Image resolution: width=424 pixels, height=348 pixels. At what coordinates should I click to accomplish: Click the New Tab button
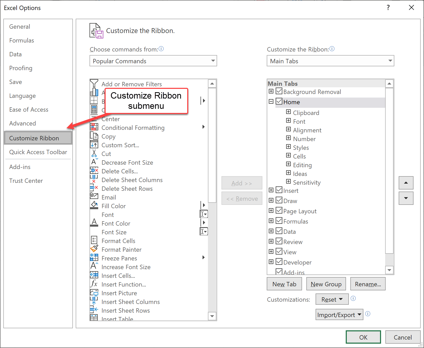(x=284, y=284)
